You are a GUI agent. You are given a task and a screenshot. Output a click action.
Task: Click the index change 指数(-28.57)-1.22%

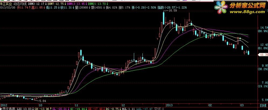172,7
